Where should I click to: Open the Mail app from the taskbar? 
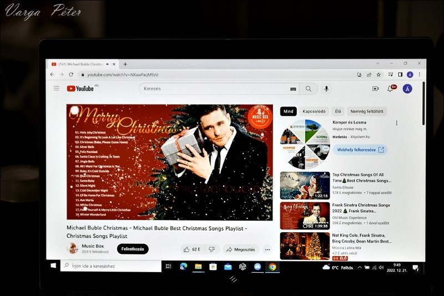(x=228, y=267)
